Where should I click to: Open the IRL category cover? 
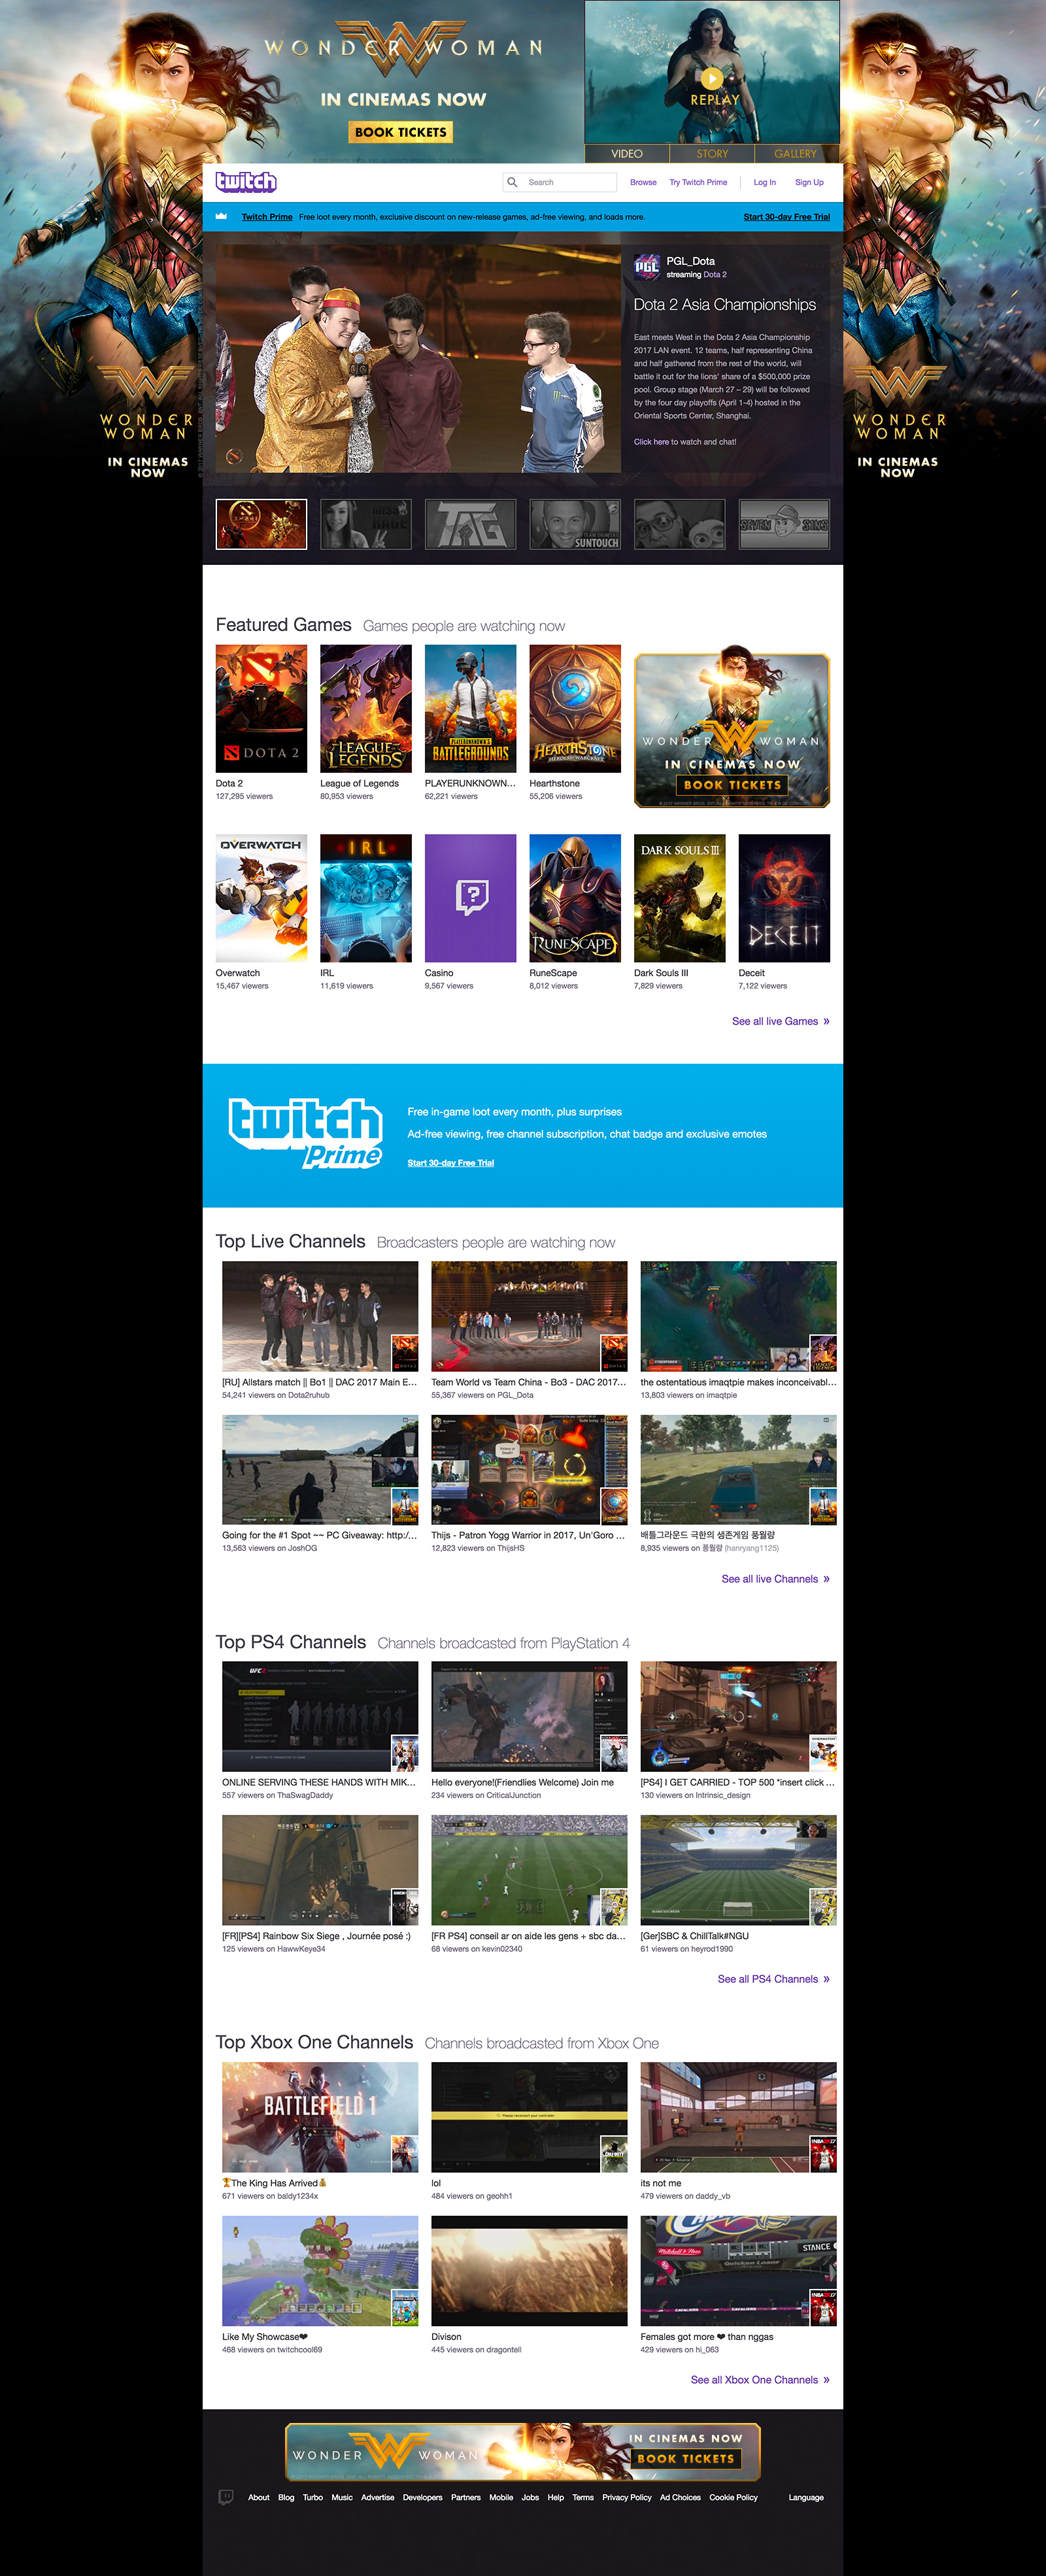pos(366,898)
